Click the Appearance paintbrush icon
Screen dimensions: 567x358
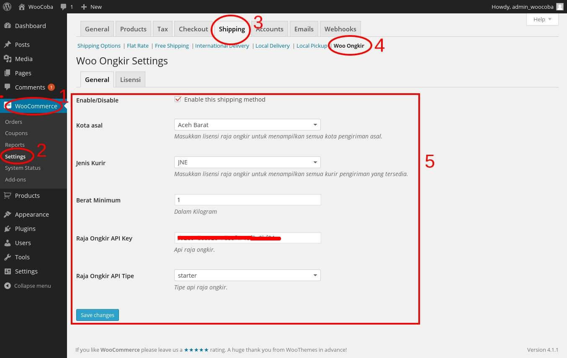click(x=8, y=214)
